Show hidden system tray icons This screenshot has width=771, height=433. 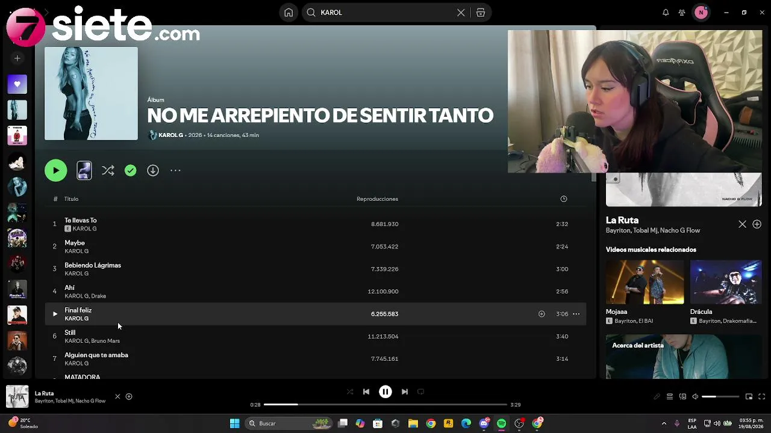[664, 423]
